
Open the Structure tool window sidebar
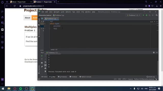tap(39, 33)
